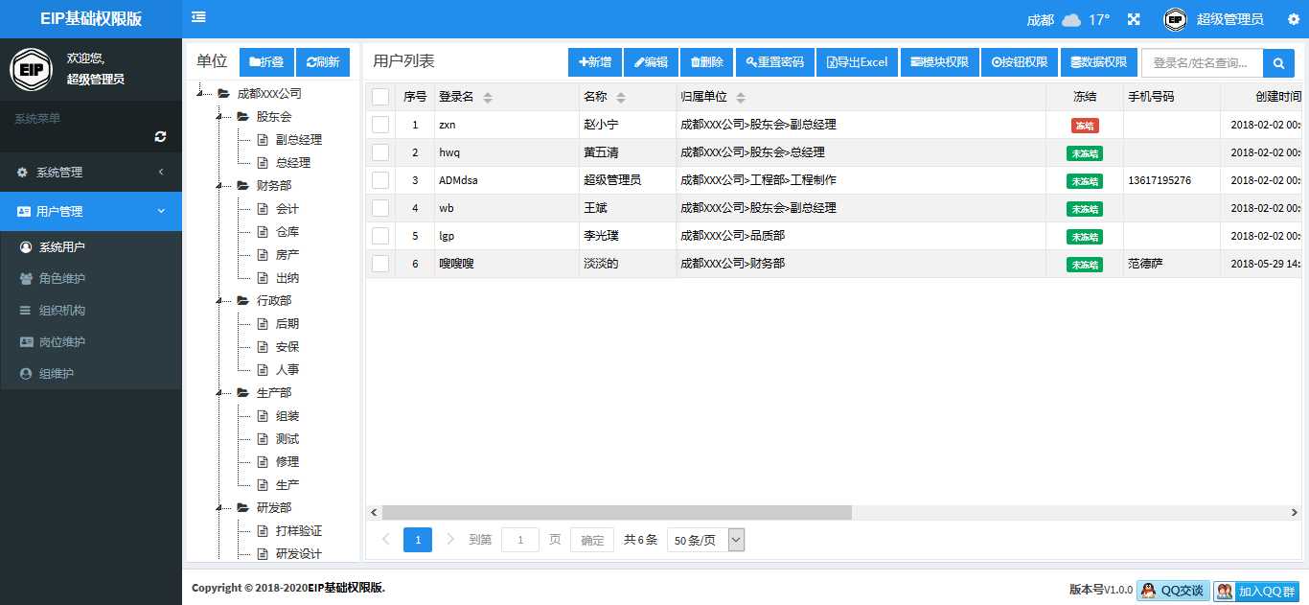Check the row for user 嗖嗖嗖

(380, 264)
